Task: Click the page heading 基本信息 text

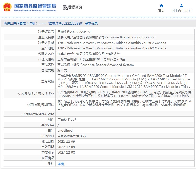Action: tap(91, 23)
